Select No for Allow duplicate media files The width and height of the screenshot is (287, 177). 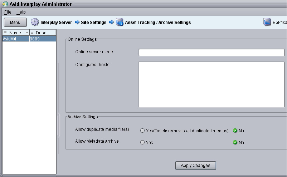click(235, 131)
